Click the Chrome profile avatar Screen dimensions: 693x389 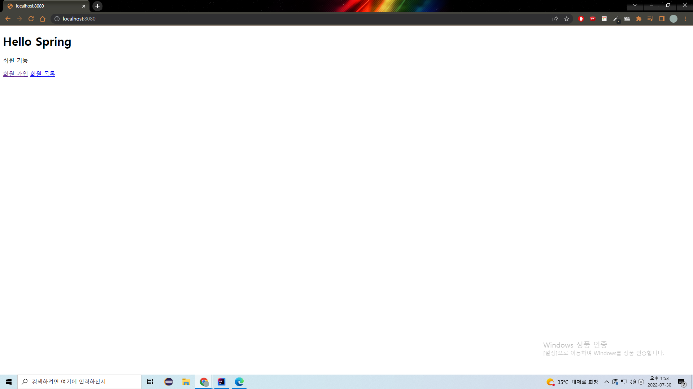[x=673, y=19]
